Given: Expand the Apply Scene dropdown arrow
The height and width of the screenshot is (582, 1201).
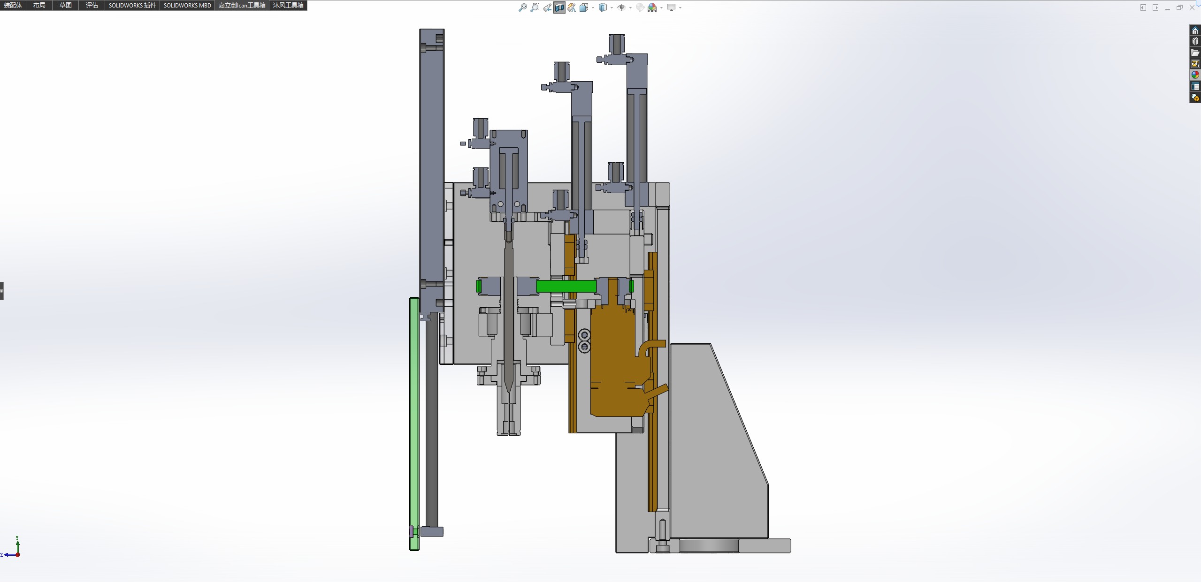Looking at the screenshot, I should pos(661,8).
